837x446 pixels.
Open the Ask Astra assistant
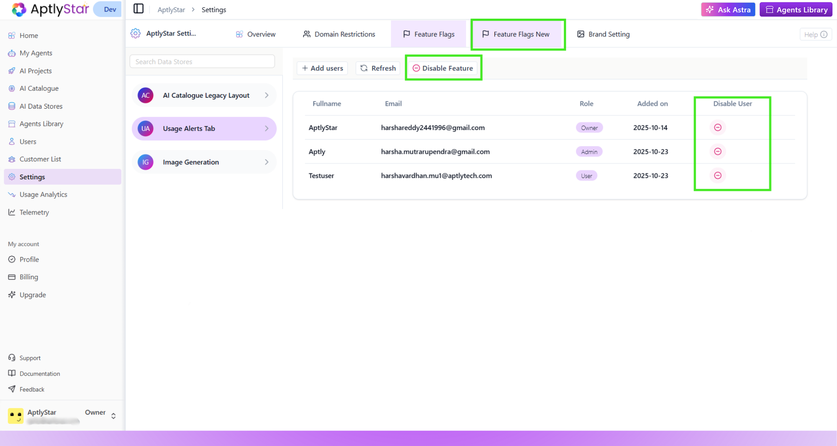point(728,9)
